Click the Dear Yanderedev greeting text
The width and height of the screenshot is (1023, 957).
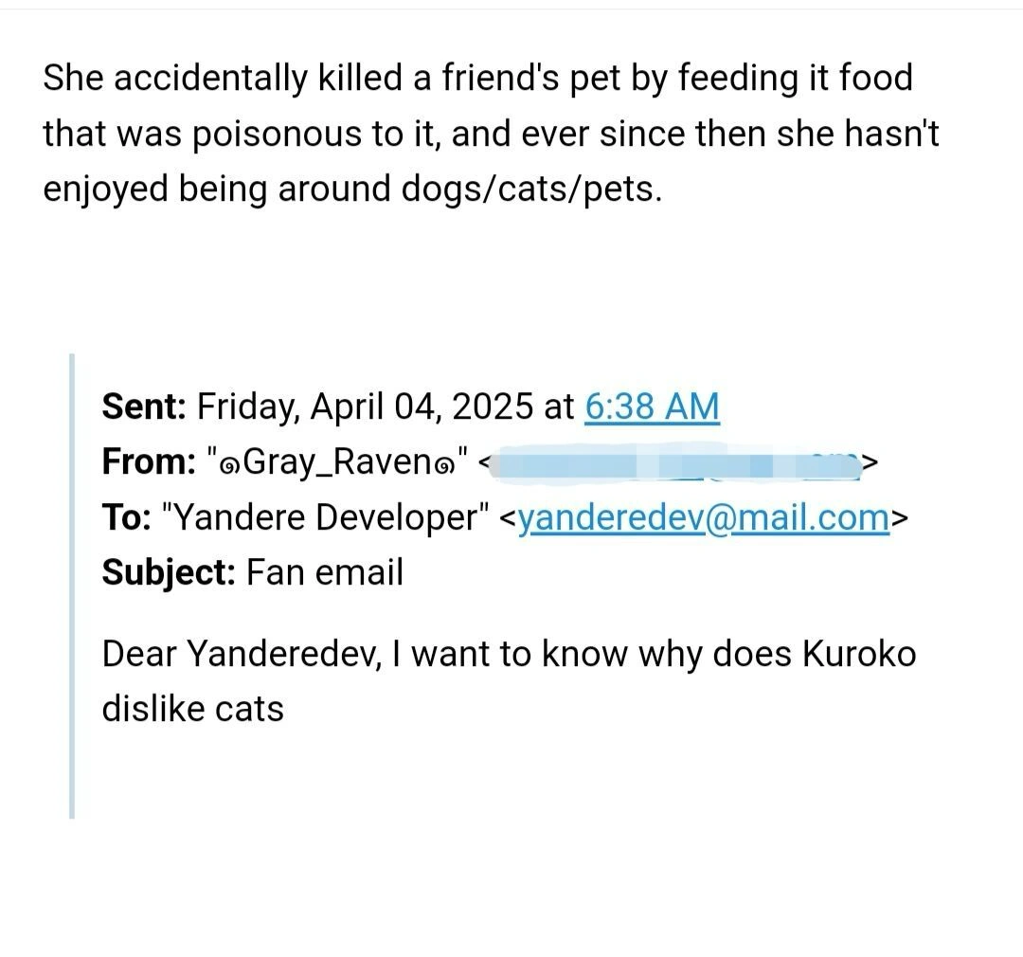tap(241, 654)
